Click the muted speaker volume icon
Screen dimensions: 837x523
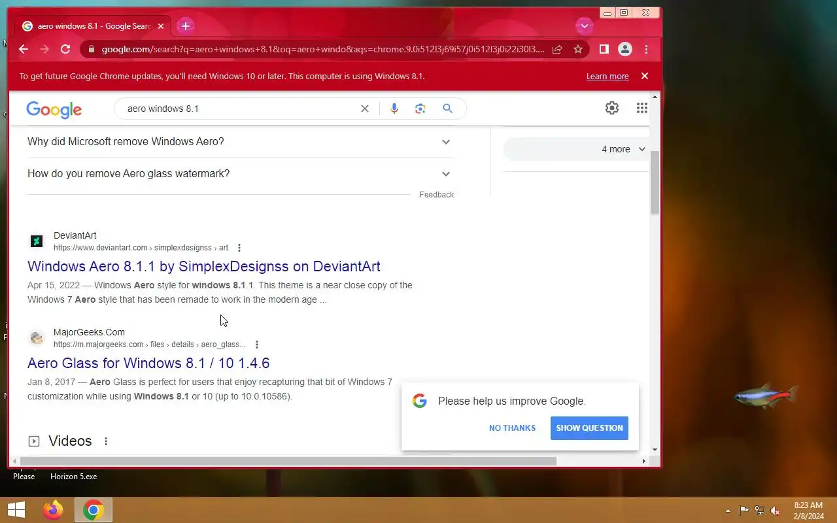tap(776, 511)
